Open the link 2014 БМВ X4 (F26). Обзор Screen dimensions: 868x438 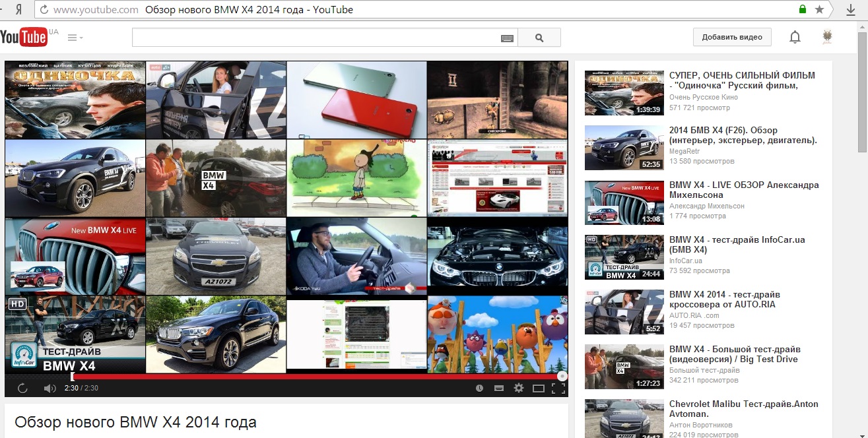tap(743, 135)
